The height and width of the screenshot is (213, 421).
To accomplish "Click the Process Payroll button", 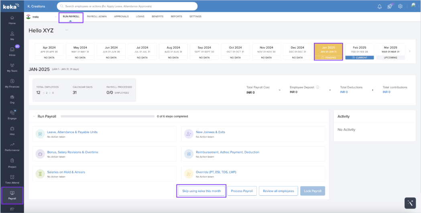I will (242, 191).
